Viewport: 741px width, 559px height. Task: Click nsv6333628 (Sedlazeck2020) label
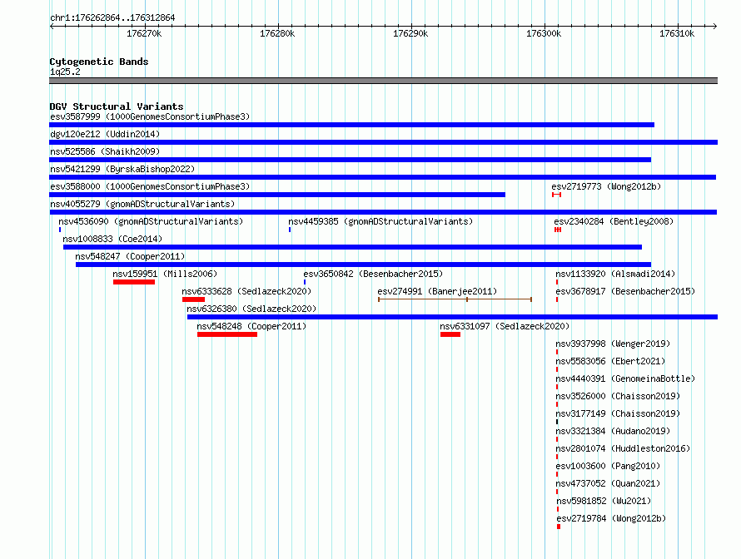click(246, 291)
